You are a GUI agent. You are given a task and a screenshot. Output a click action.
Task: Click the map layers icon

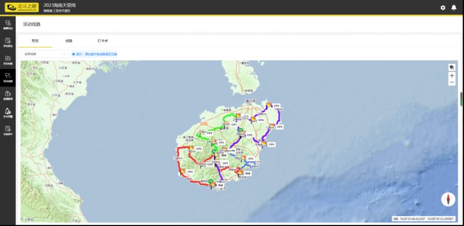(x=452, y=67)
